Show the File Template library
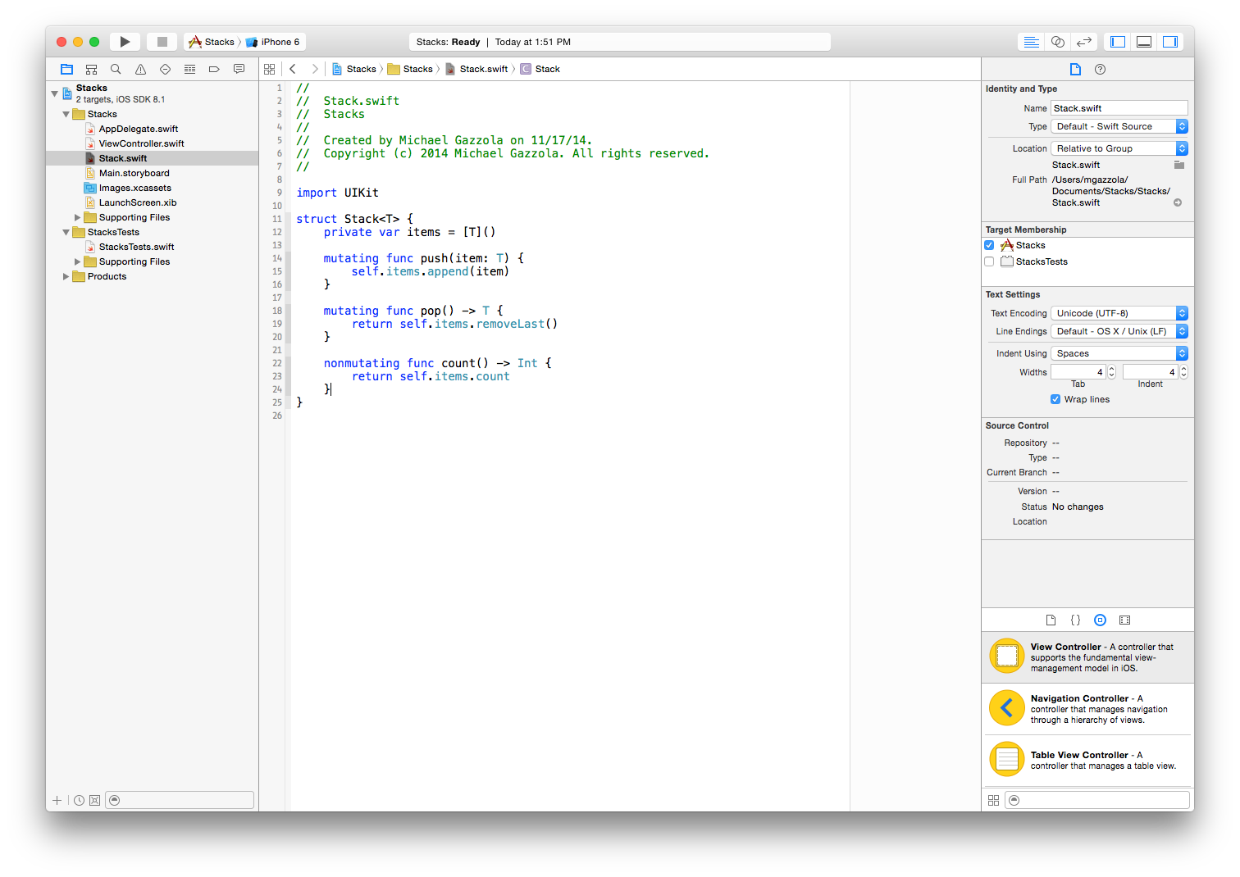 coord(1051,620)
